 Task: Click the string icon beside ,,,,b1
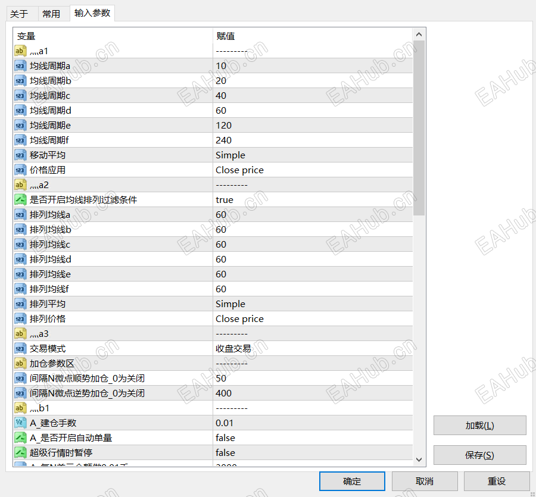click(20, 408)
